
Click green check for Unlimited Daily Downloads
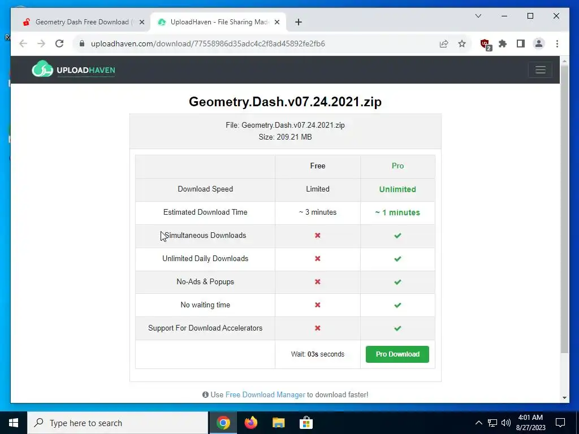397,259
